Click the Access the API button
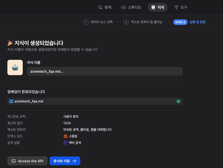The height and width of the screenshot is (168, 223). pos(27,161)
